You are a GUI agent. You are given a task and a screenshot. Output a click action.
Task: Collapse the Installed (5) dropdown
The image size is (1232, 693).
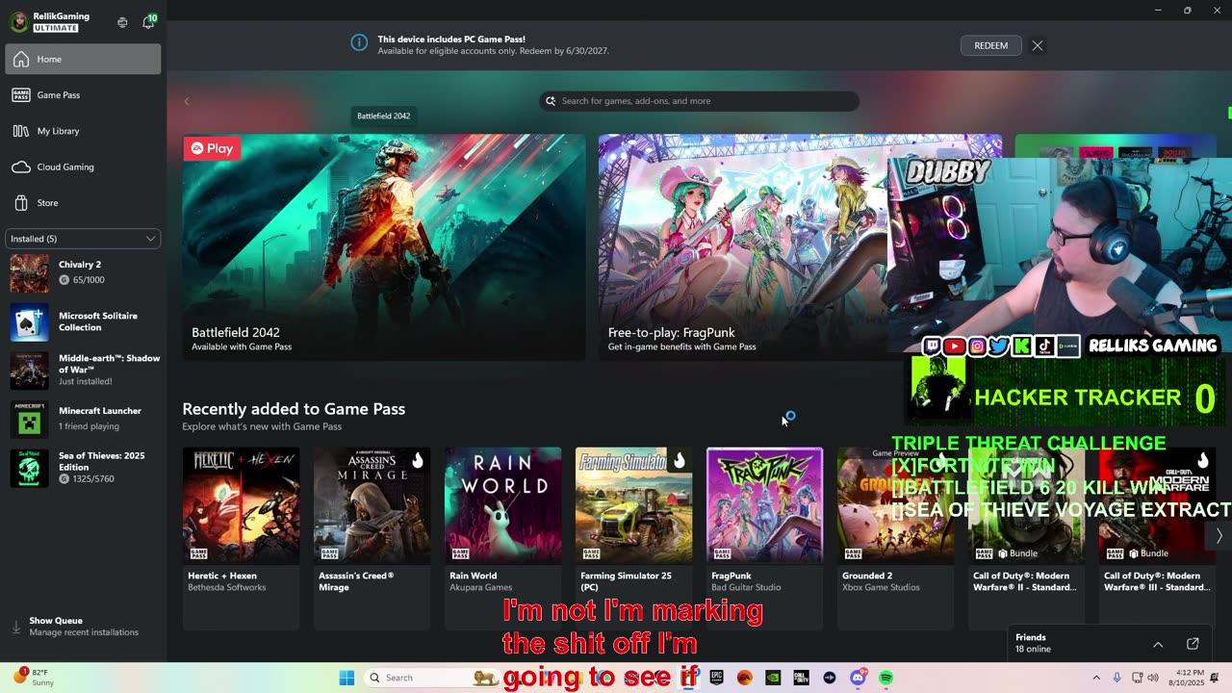click(x=83, y=238)
